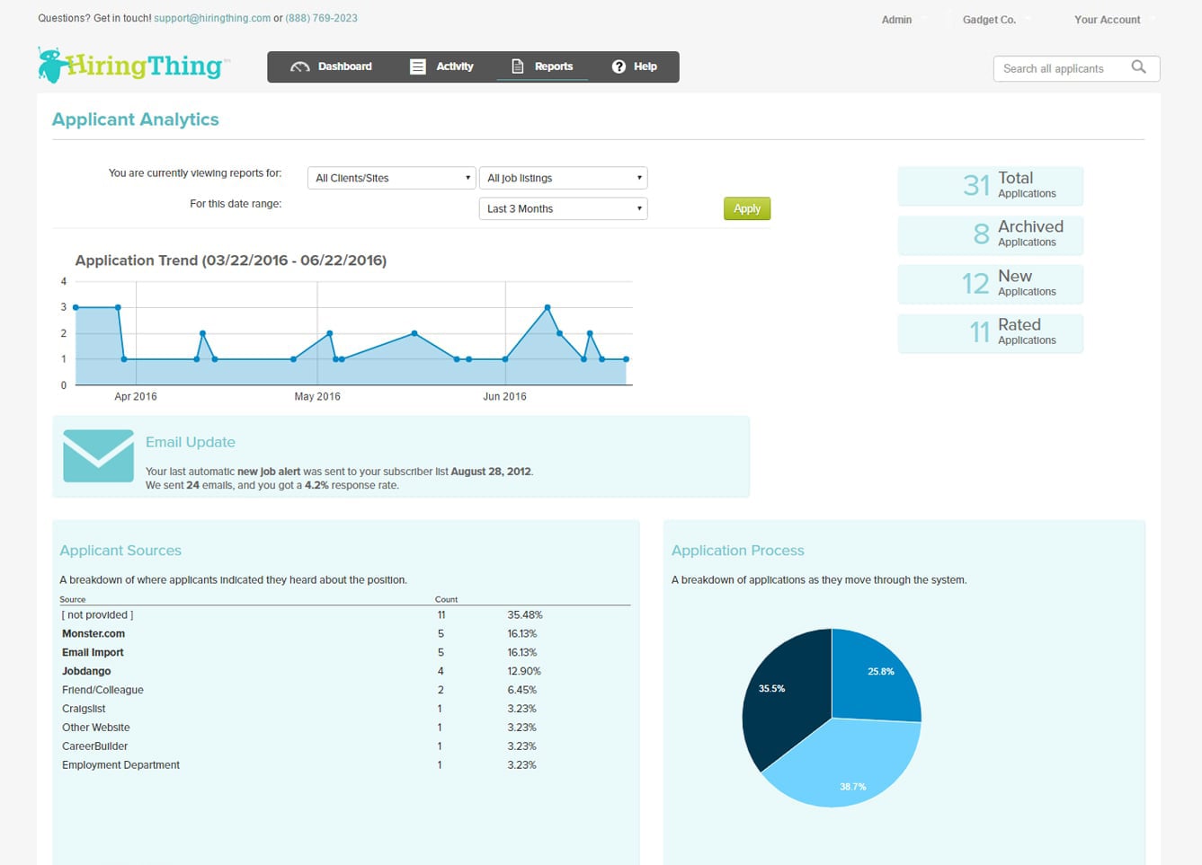
Task: Click the Dashboard gauge icon
Action: point(300,66)
